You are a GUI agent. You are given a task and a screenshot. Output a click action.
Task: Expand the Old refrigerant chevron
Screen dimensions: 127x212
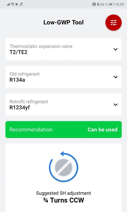(x=116, y=77)
